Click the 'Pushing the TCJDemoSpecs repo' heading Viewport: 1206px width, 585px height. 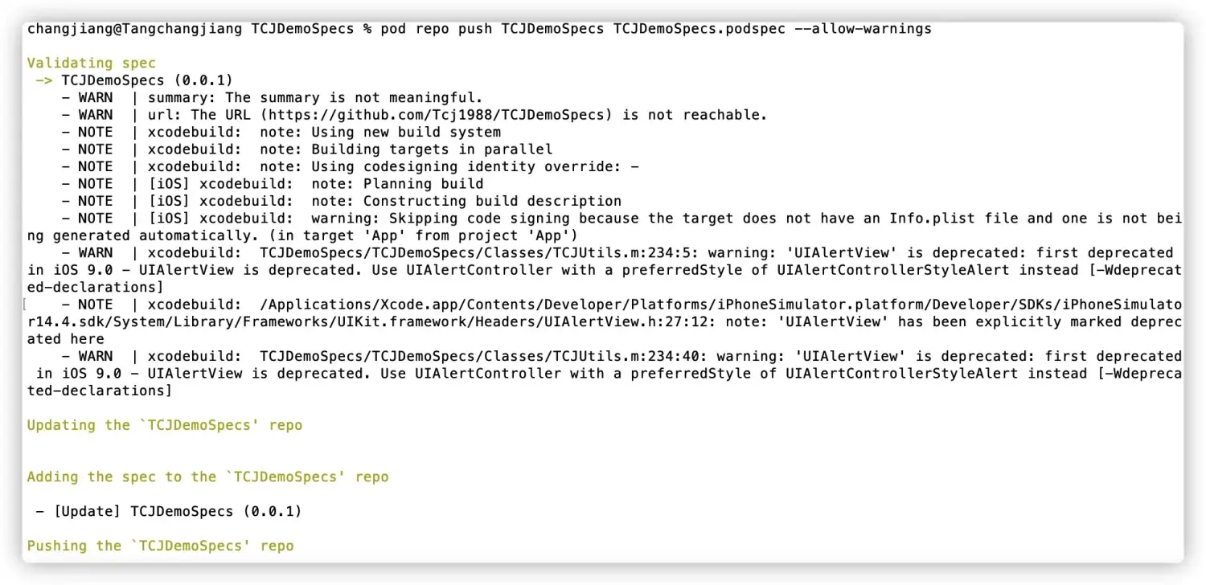click(160, 546)
